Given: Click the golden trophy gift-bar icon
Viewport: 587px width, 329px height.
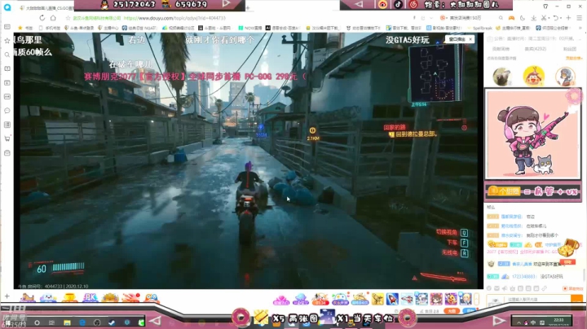Looking at the screenshot, I should coord(69,298).
